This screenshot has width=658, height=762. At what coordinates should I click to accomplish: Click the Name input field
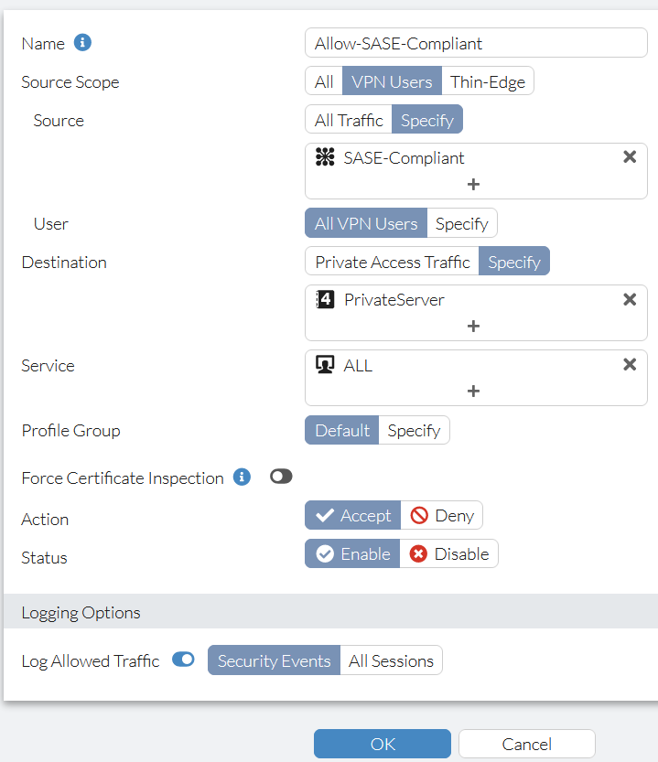(x=475, y=42)
